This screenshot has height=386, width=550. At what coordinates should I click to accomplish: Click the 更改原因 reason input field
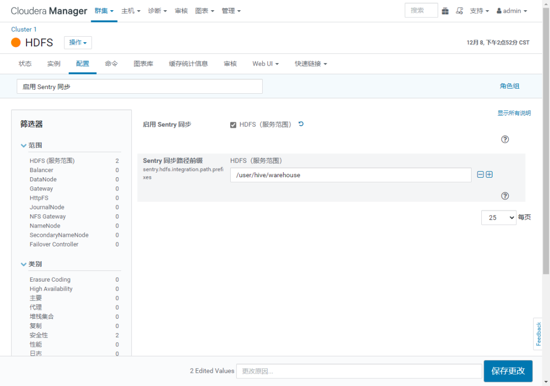pyautogui.click(x=359, y=371)
